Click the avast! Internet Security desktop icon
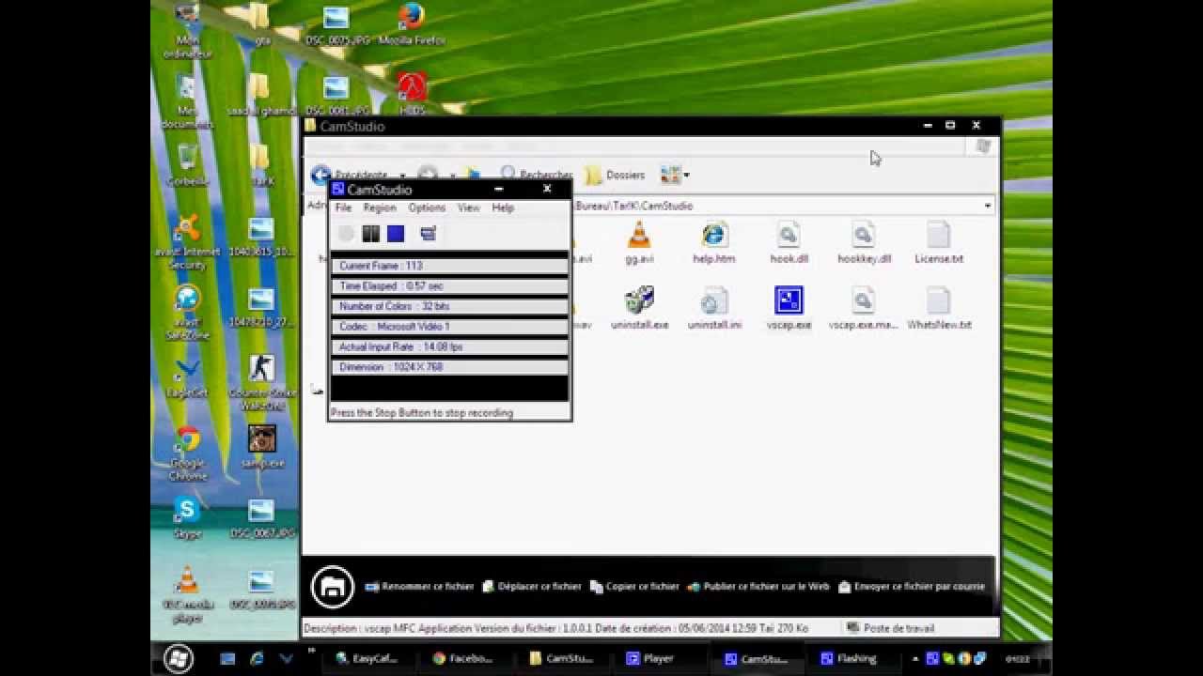This screenshot has width=1203, height=676. pyautogui.click(x=187, y=241)
